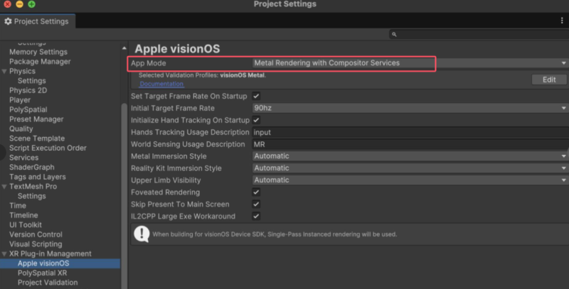Collapse the Physics tree section
Viewport: 569px width, 289px height.
click(x=4, y=71)
